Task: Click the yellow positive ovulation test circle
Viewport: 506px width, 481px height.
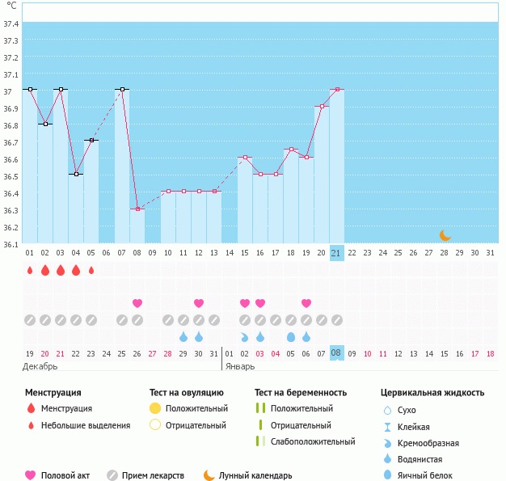Action: 155,409
